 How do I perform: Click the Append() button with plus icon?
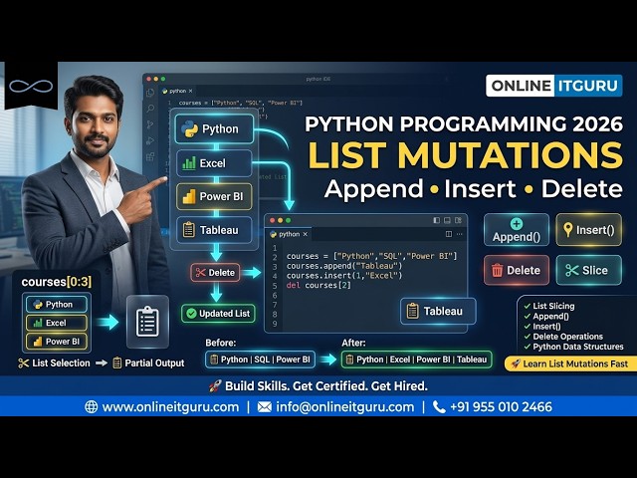(x=517, y=230)
